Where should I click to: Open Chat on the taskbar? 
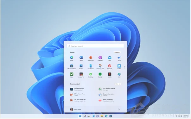click(x=98, y=116)
